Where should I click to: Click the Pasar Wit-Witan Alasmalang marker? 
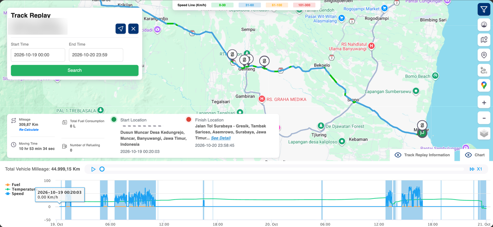tap(341, 18)
